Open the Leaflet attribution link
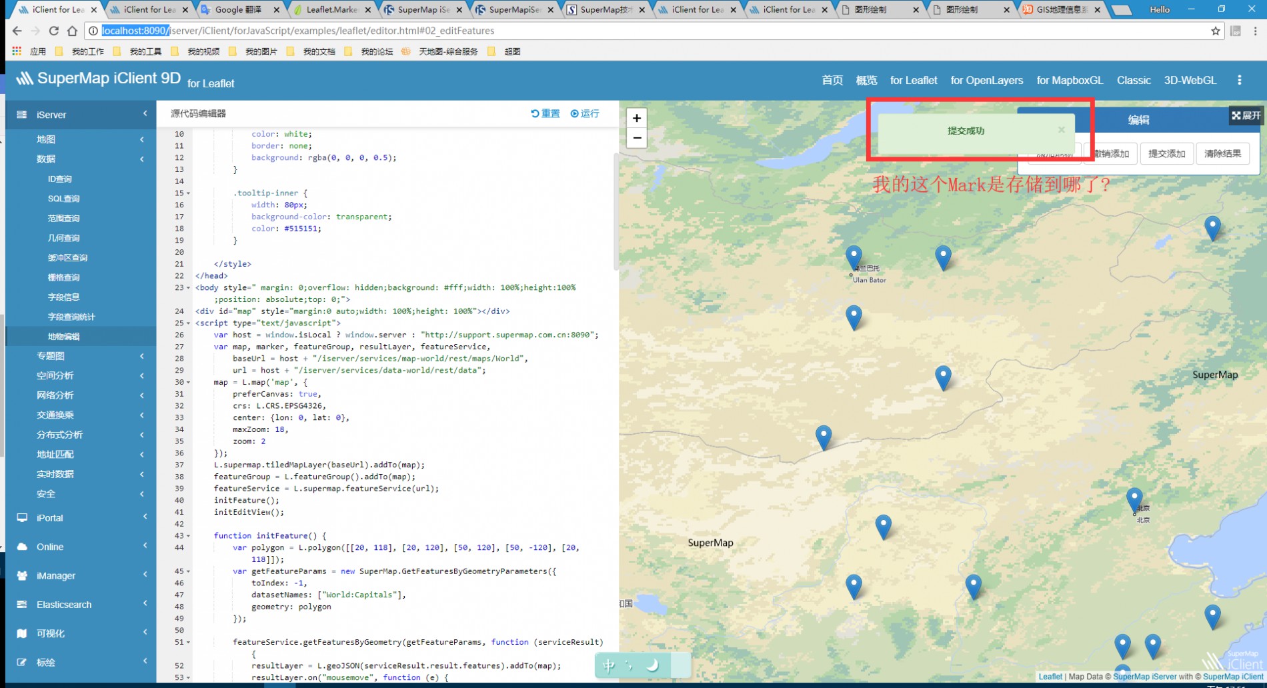 [1050, 677]
